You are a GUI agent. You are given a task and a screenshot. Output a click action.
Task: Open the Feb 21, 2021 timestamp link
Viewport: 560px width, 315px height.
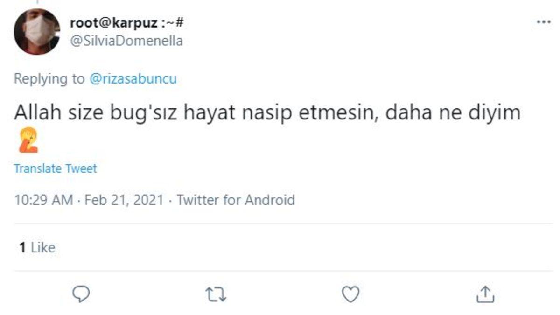coord(120,200)
